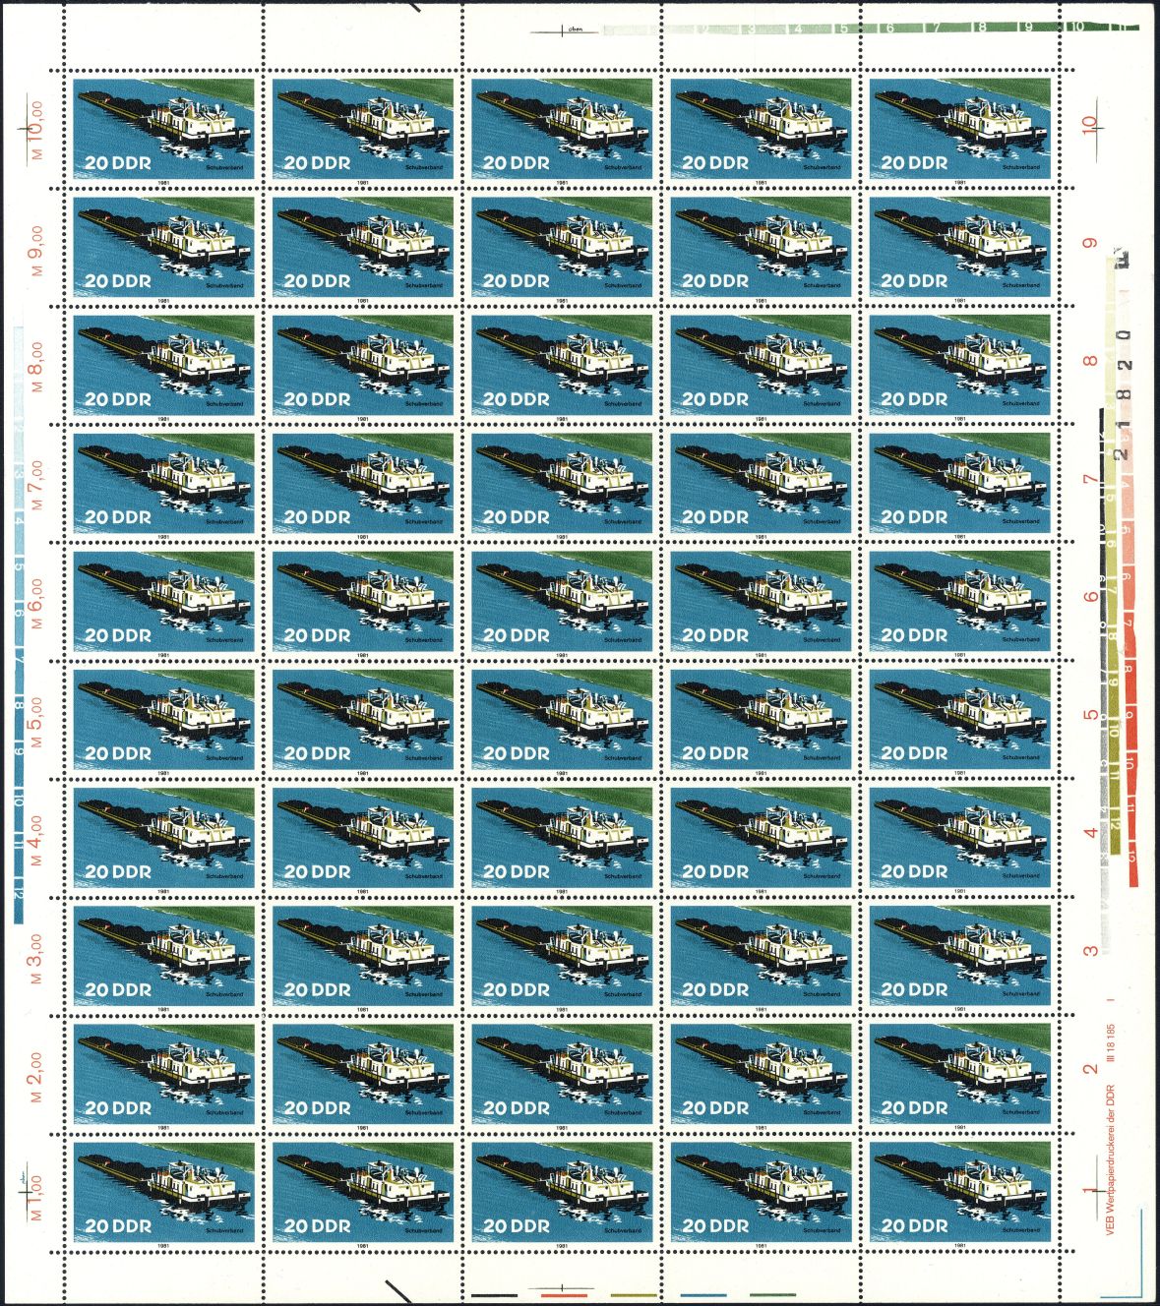Click the red row number 3 on right margin

pyautogui.click(x=1090, y=951)
